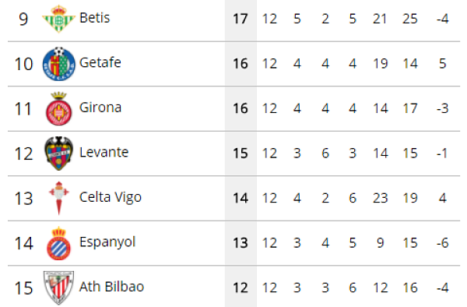Click the Levante club crest
This screenshot has width=467, height=307.
[58, 153]
